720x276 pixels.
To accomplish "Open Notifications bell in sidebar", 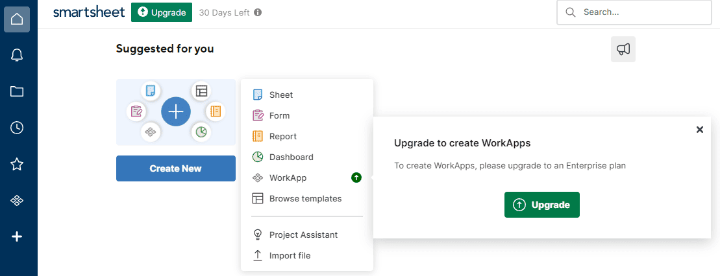I will click(17, 56).
